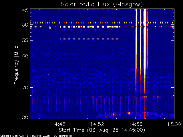
Task: Click the 'Frequency [MHz]' axis title
Action: [16, 64]
